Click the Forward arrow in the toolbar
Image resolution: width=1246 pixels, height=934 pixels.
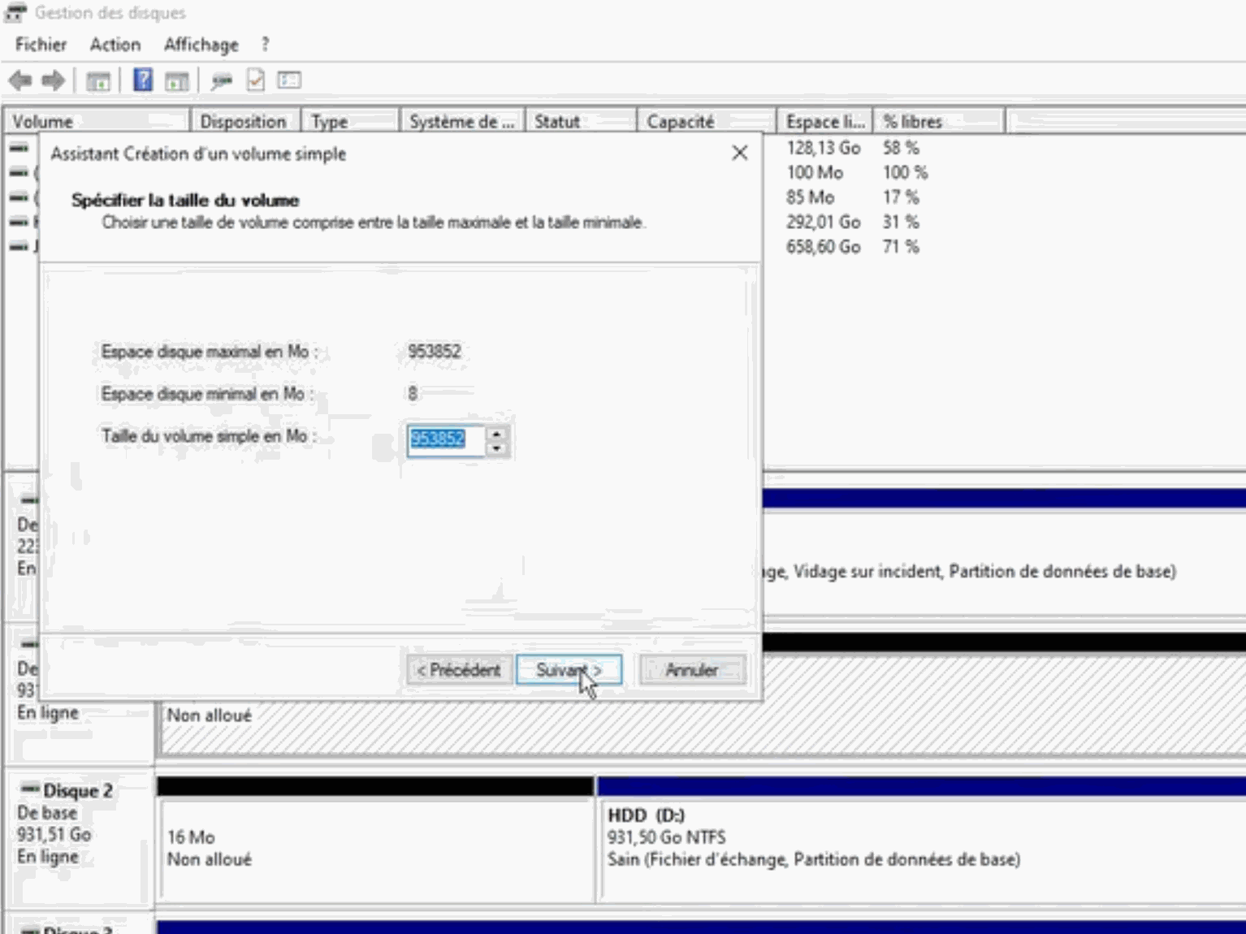tap(54, 80)
